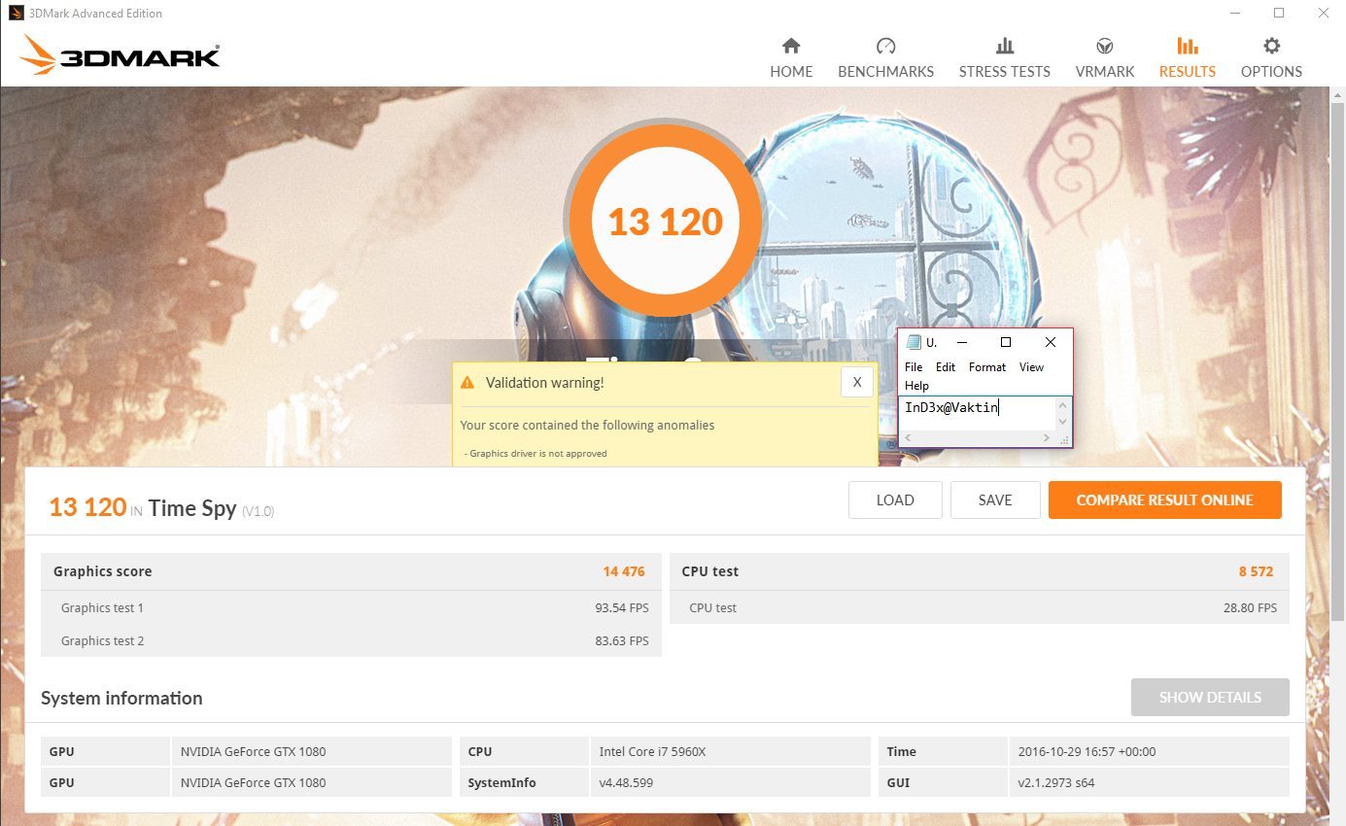Compare result online
The width and height of the screenshot is (1346, 826).
[1164, 499]
